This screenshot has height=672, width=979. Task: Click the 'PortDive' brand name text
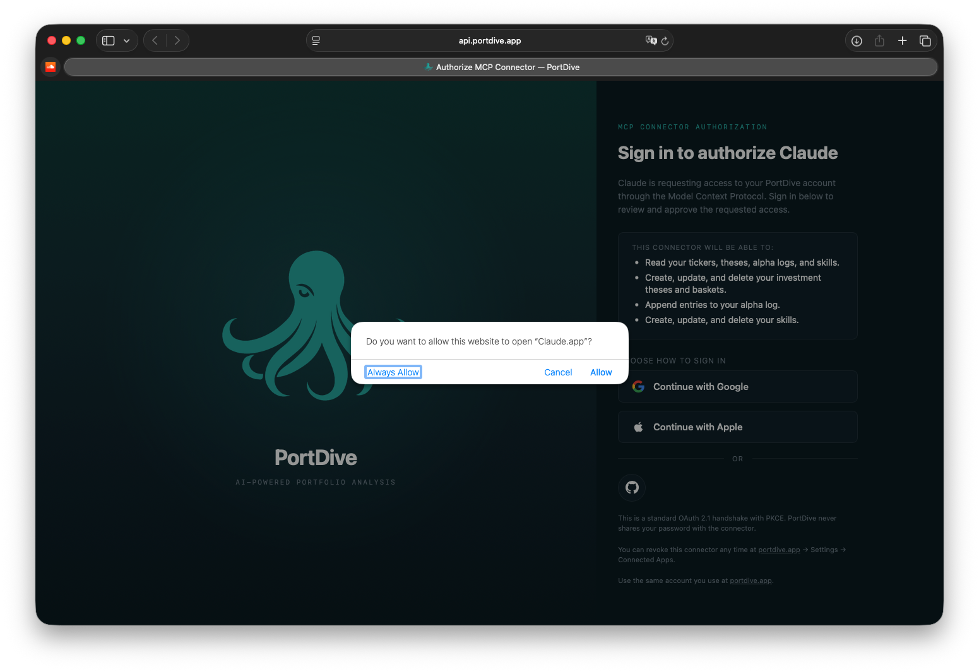pos(316,457)
